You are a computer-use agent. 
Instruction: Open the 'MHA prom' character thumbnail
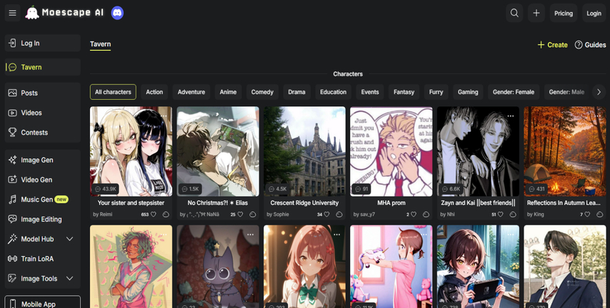pyautogui.click(x=391, y=151)
